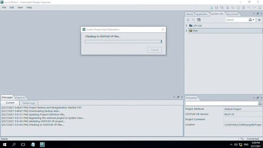Screen dimensions: 263x148
Task: Select the Location path value
Action: [x=242, y=125]
